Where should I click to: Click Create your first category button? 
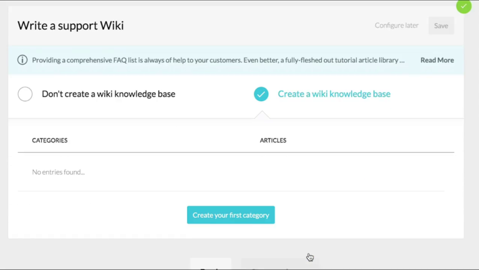pos(231,215)
